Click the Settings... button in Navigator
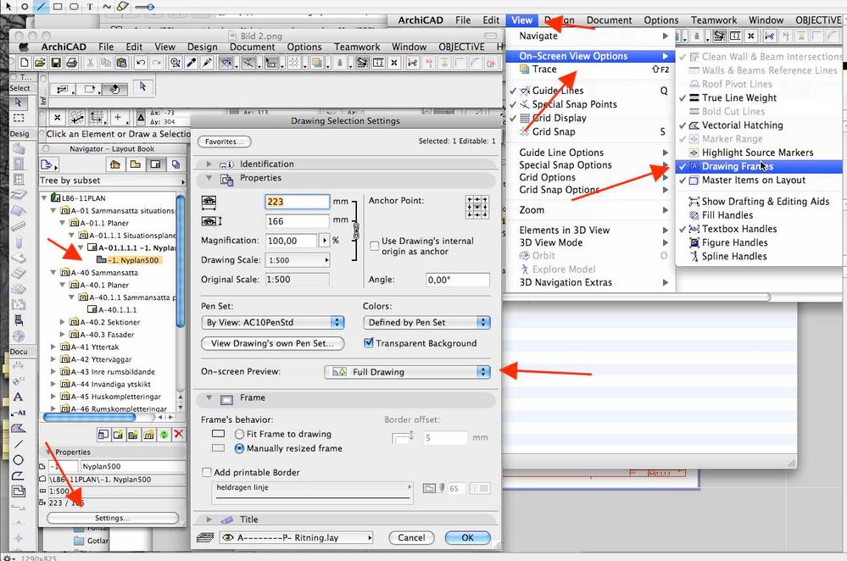Viewport: 847px width, 561px height. [113, 518]
